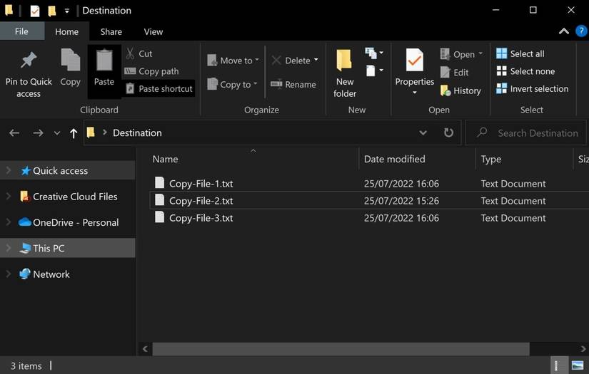The width and height of the screenshot is (589, 374).
Task: Expand the Network tree node
Action: coord(9,274)
